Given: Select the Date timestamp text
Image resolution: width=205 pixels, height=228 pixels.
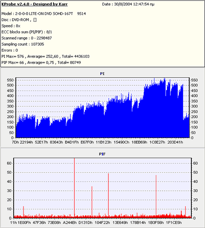Looking at the screenshot, I should [x=128, y=4].
